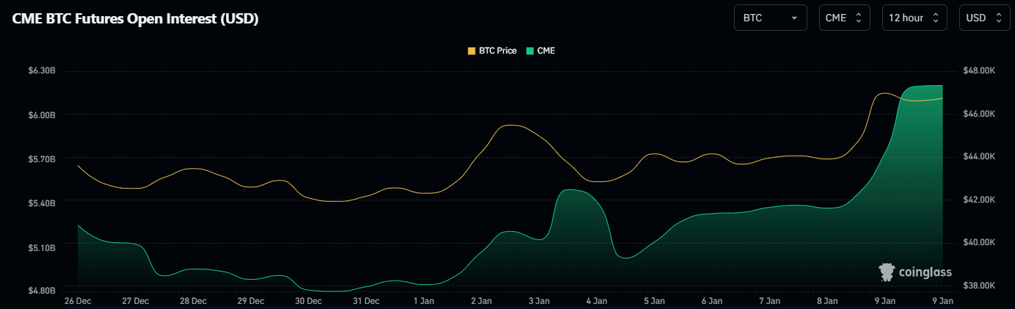The image size is (1015, 309).
Task: Click the 30 Dec date label
Action: point(308,301)
